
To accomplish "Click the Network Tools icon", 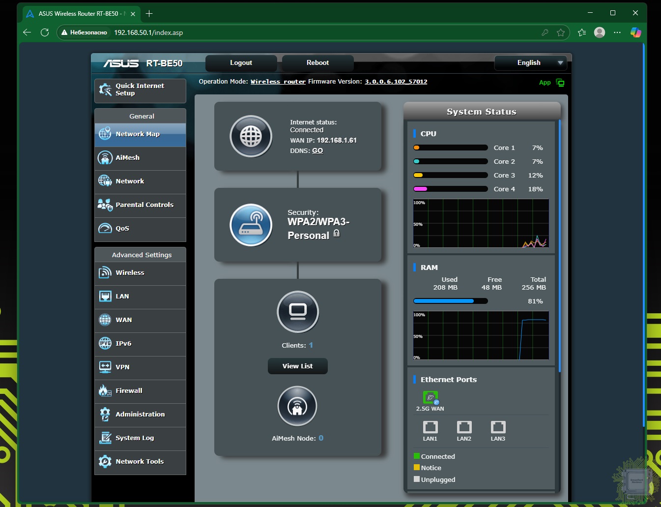I will (x=105, y=461).
